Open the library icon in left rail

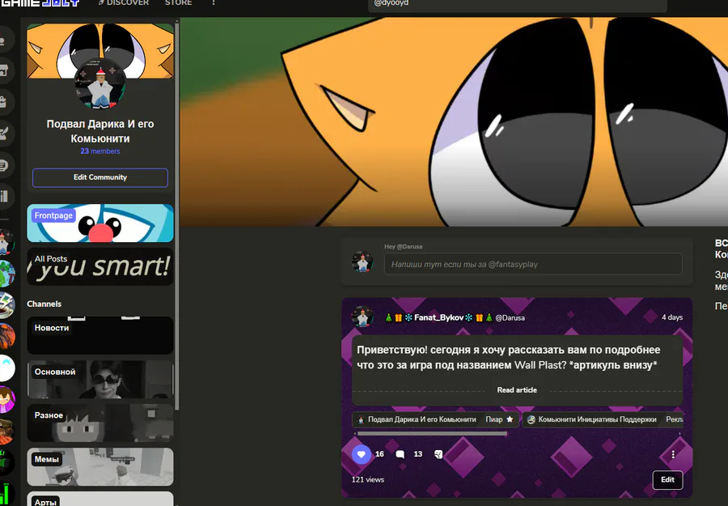point(4,197)
